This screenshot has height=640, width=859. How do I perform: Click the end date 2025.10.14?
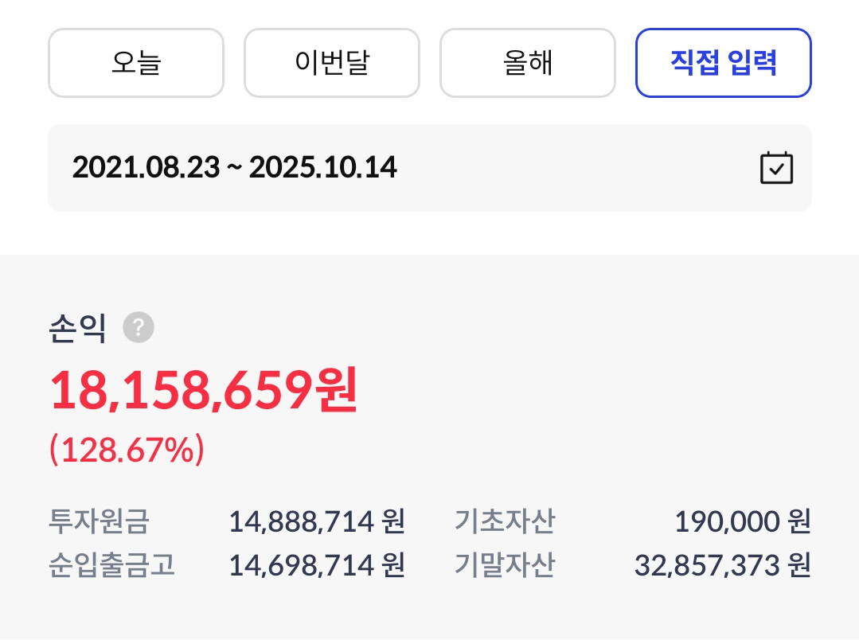click(x=323, y=168)
